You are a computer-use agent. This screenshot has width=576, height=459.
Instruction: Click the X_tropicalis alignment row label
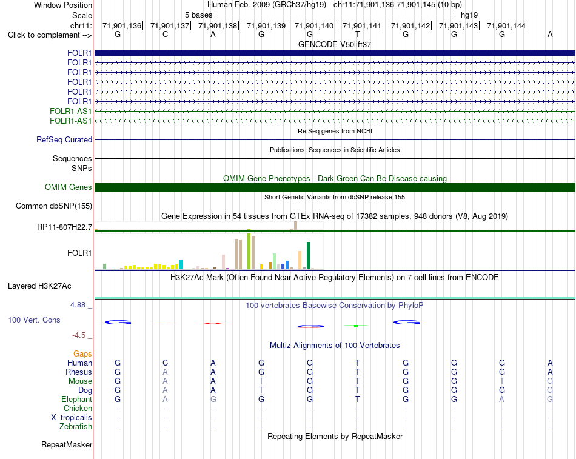(72, 418)
